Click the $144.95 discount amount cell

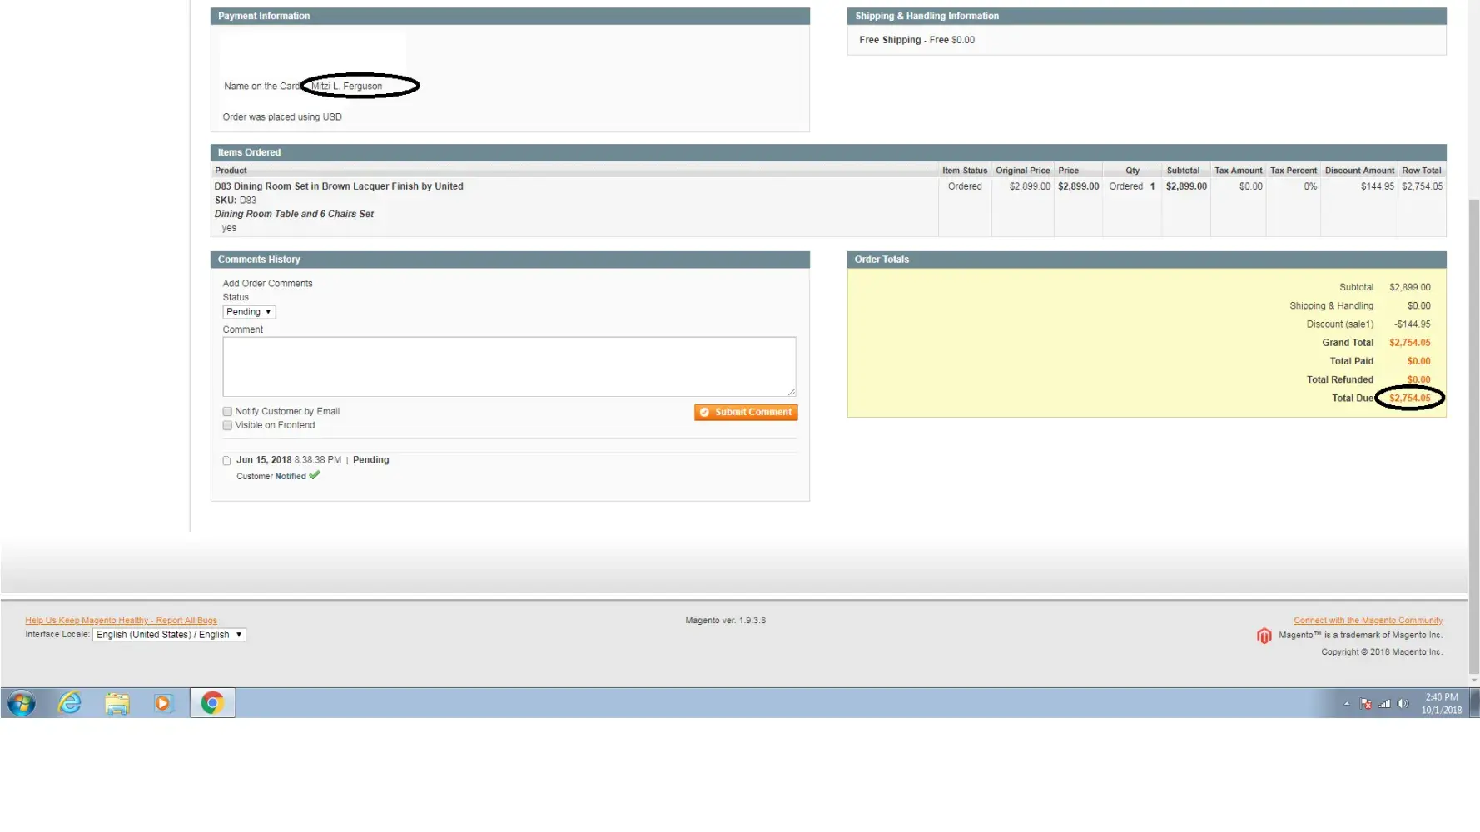point(1378,186)
